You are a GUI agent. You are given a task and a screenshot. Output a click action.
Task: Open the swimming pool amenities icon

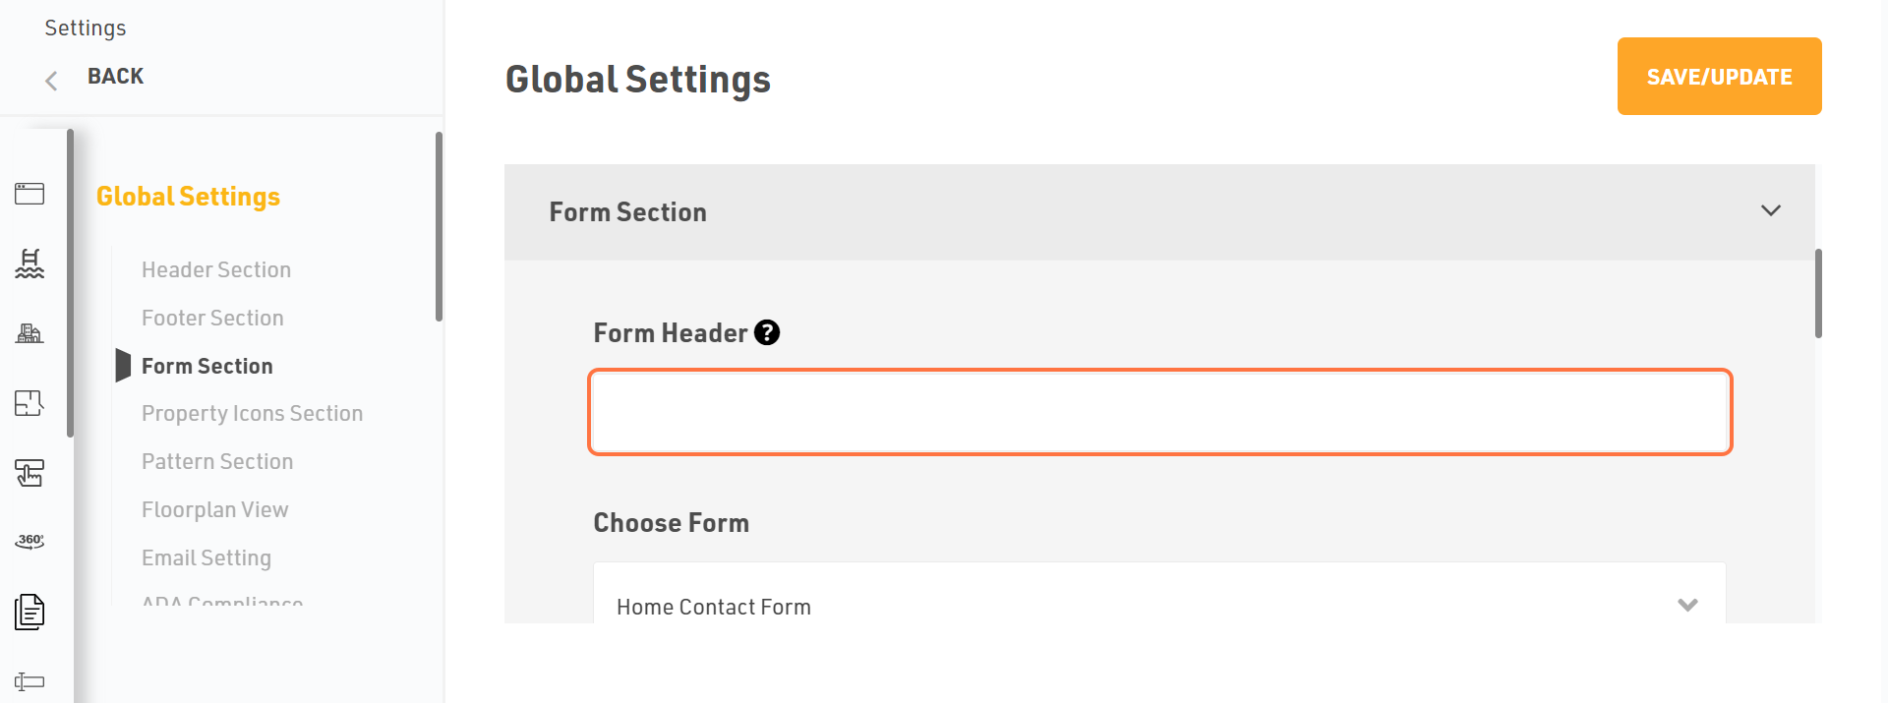click(29, 264)
